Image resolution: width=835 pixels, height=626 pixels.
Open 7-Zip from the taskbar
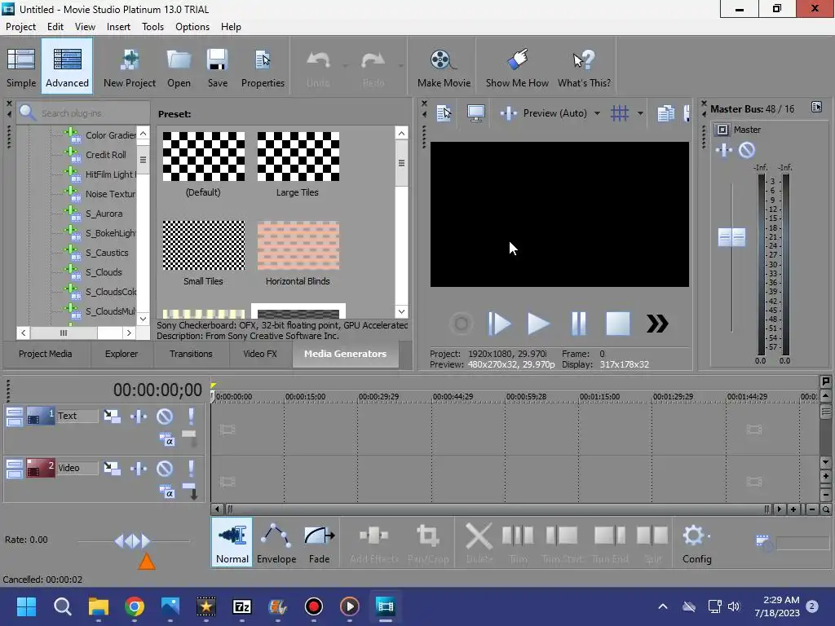click(x=241, y=606)
